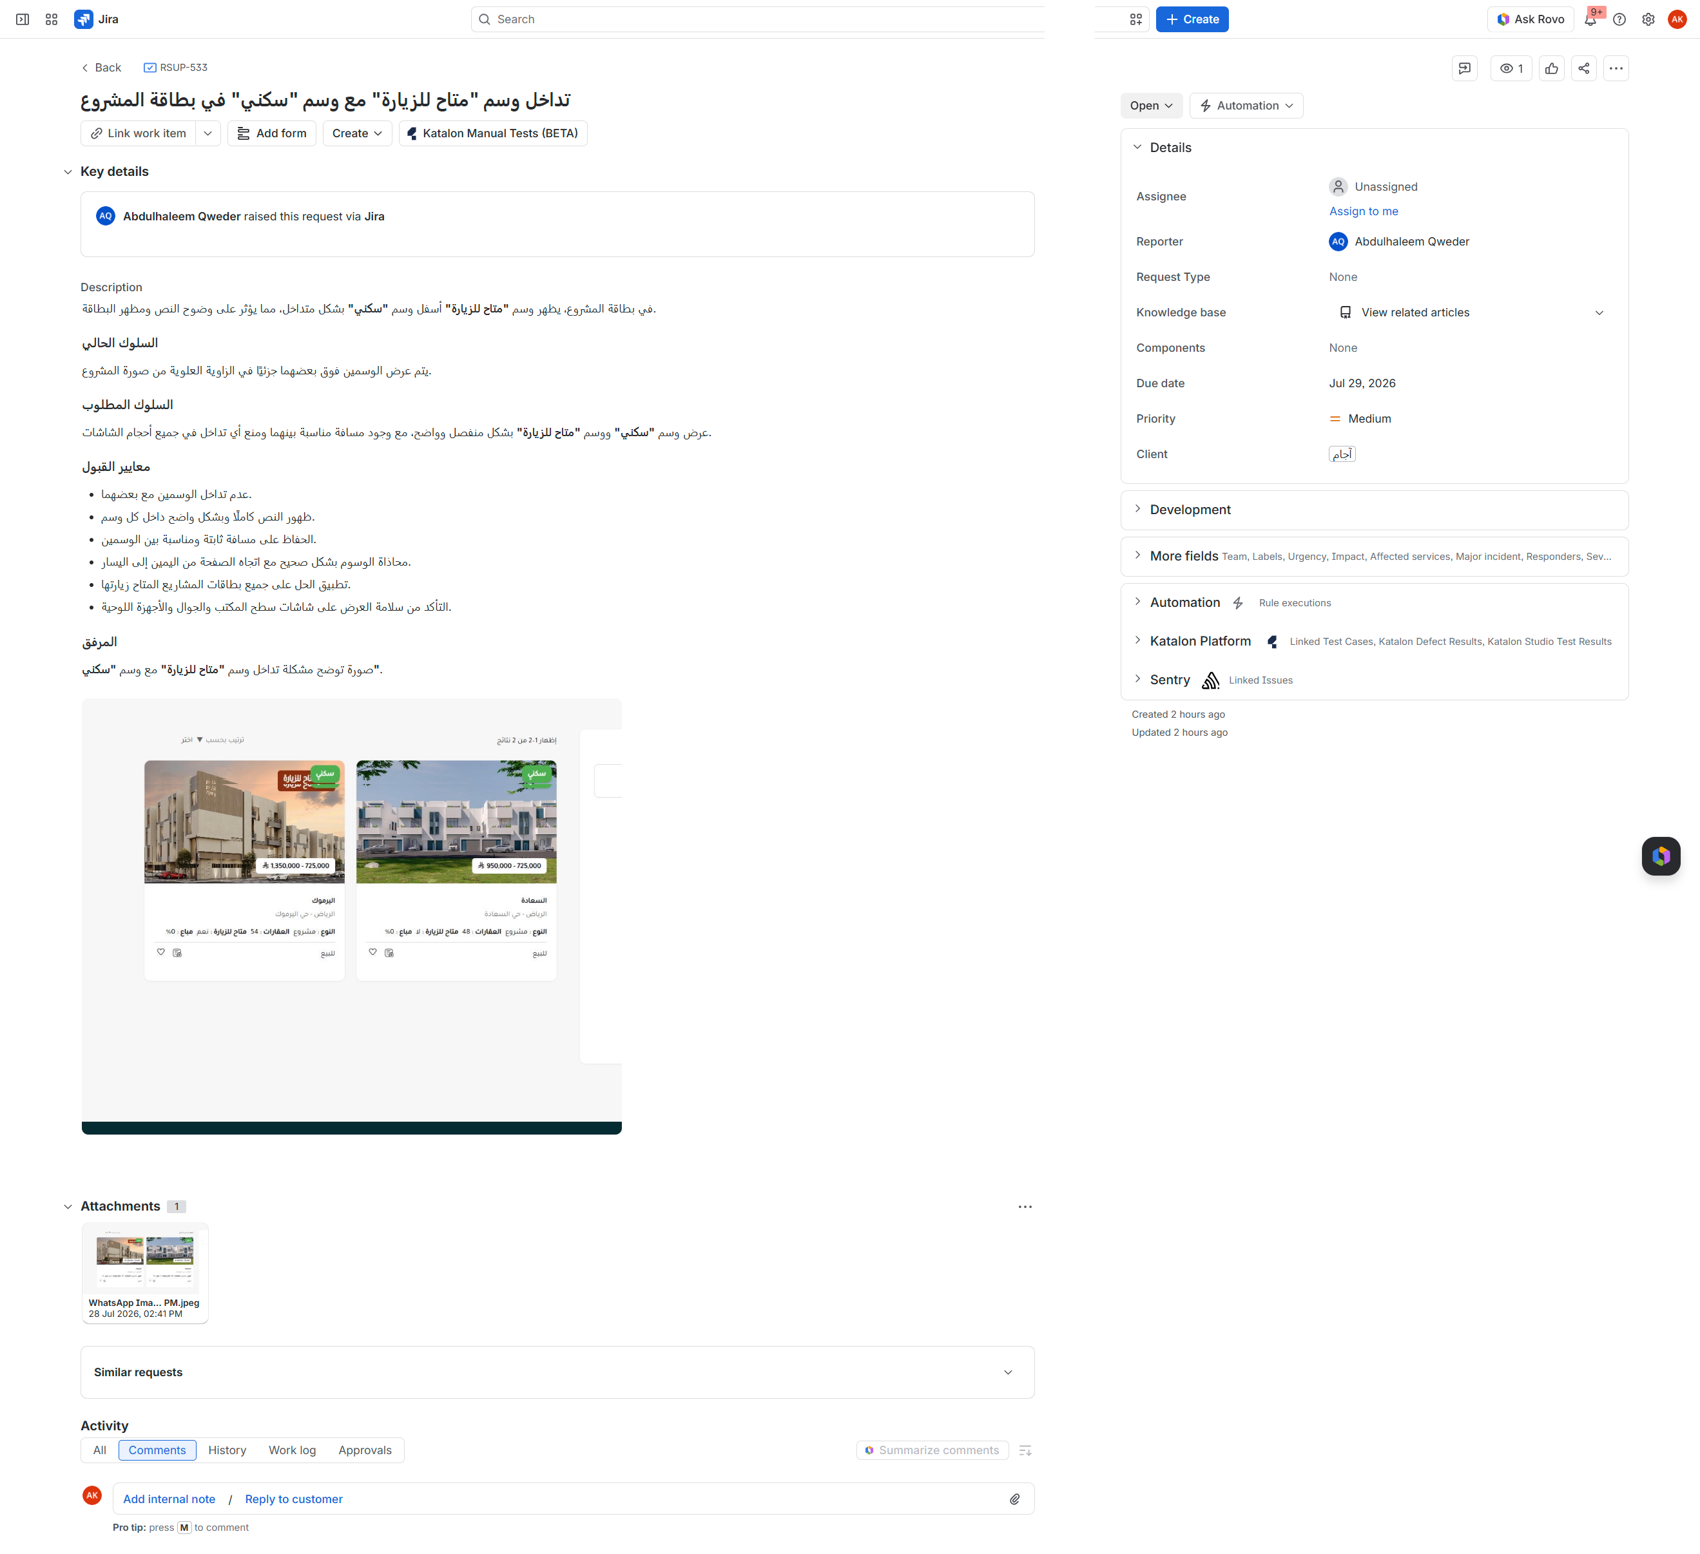1700x1554 pixels.
Task: Click the Request Type None value
Action: (1343, 278)
